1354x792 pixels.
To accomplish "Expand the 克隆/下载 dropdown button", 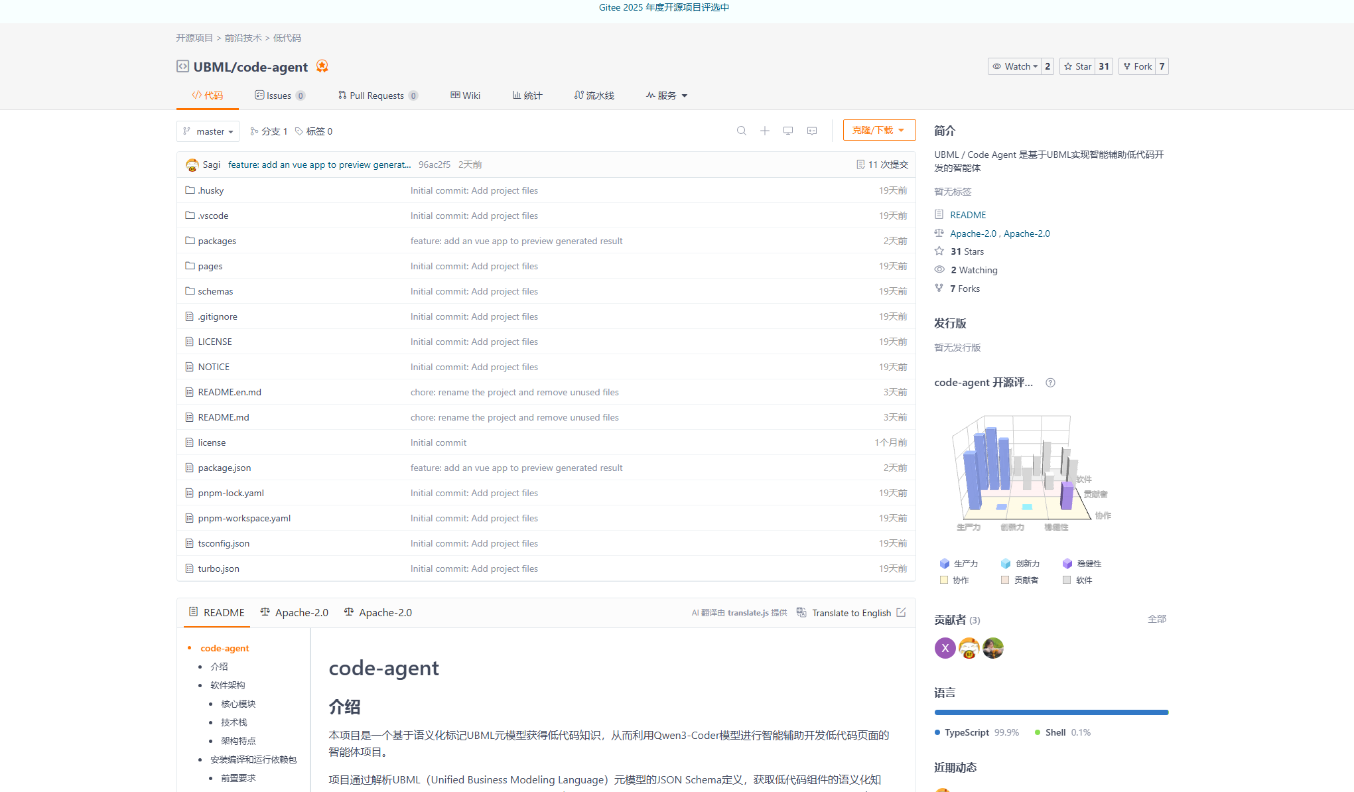I will 878,130.
